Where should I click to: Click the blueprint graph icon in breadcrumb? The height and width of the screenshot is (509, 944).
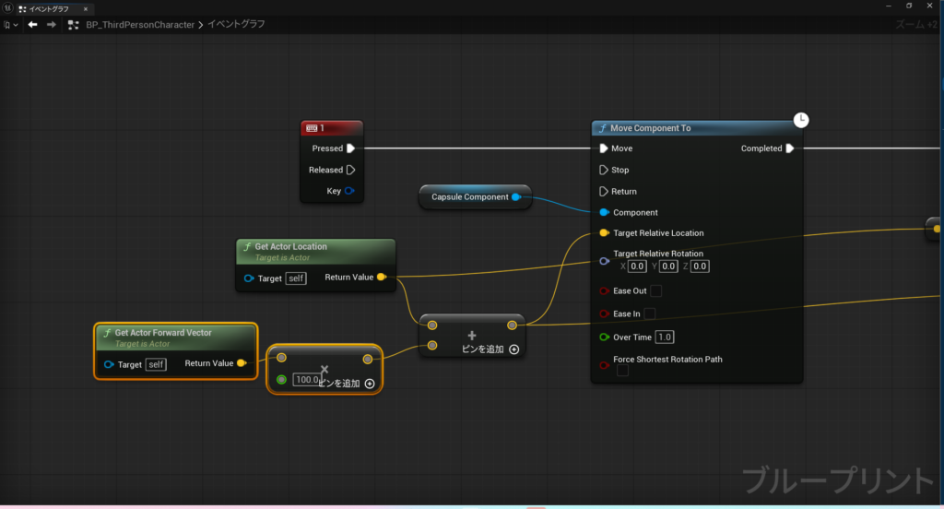click(x=72, y=25)
